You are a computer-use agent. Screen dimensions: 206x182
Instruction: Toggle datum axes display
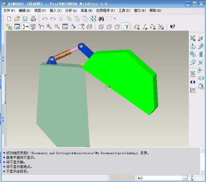click(145, 27)
